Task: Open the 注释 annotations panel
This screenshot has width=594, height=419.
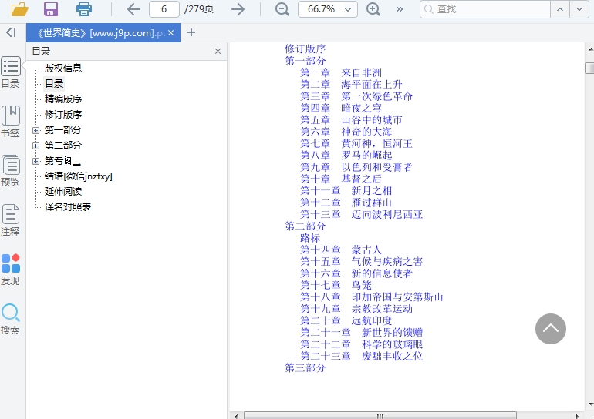Action: [11, 220]
